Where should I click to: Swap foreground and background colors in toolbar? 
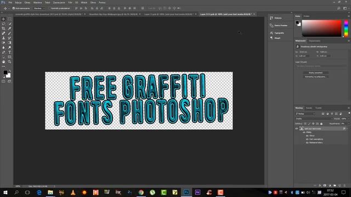(10, 71)
